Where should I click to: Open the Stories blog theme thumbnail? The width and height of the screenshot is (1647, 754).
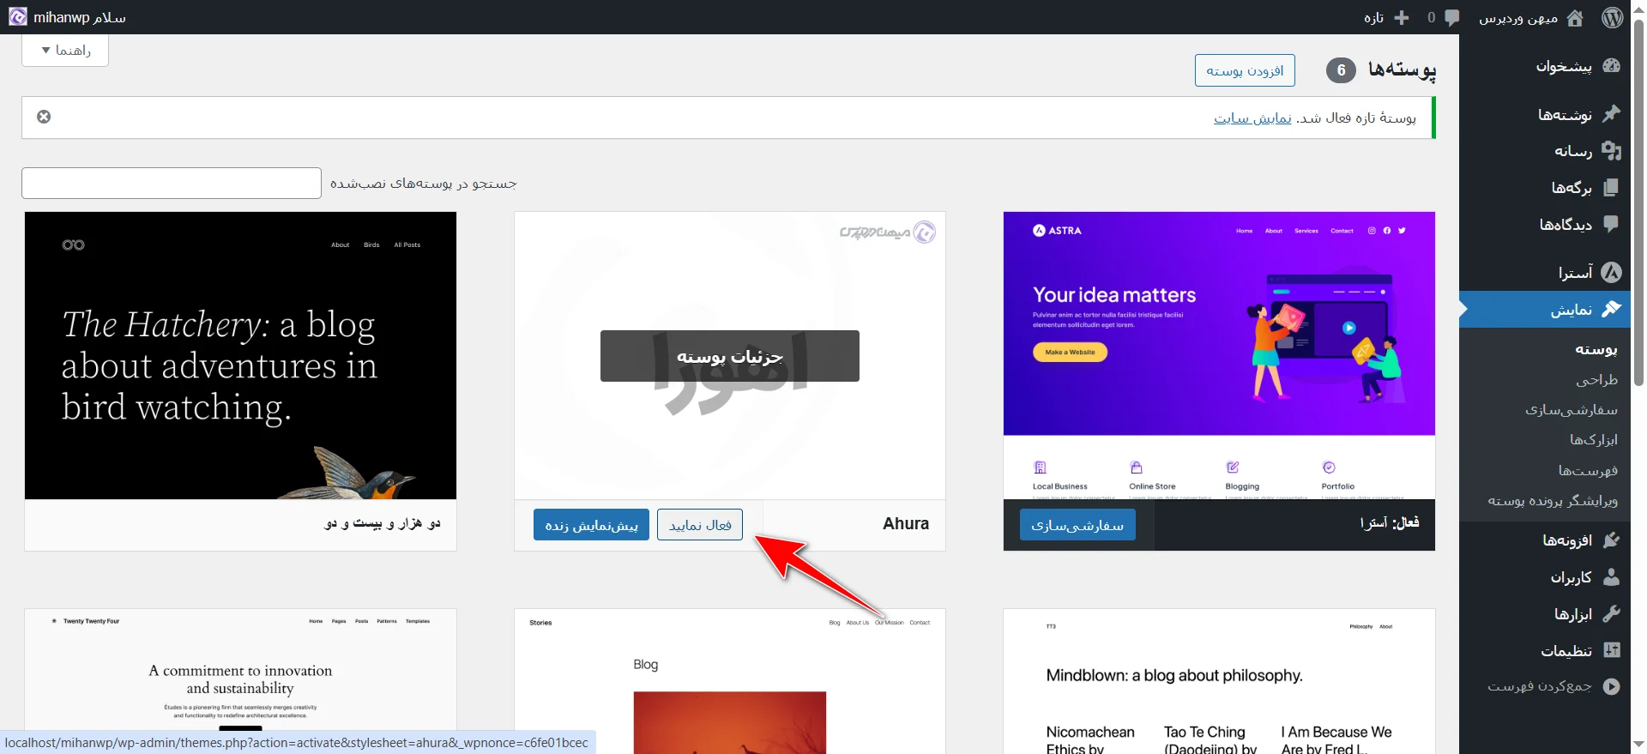point(730,681)
